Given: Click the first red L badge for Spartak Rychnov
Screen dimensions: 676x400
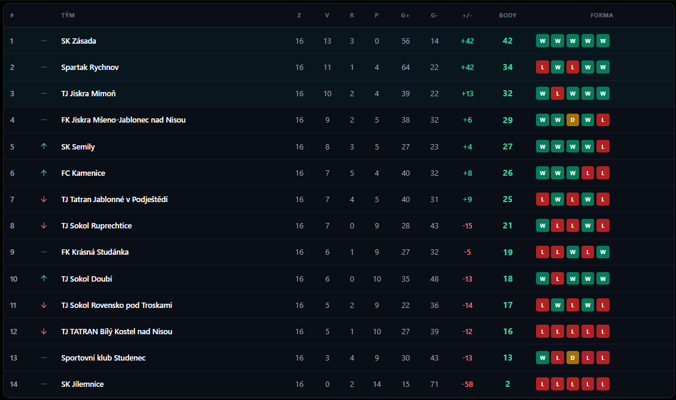Looking at the screenshot, I should tap(542, 68).
